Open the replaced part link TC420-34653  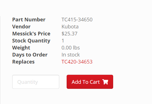pyautogui.click(x=77, y=62)
